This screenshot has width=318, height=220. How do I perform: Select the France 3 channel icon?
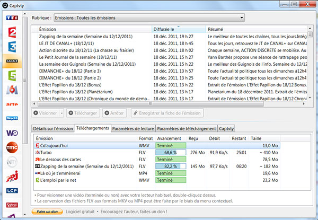pos(12,47)
